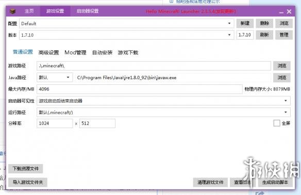Enable the 全屏 fullscreen checkbox
301x195 pixels.
tap(277, 123)
